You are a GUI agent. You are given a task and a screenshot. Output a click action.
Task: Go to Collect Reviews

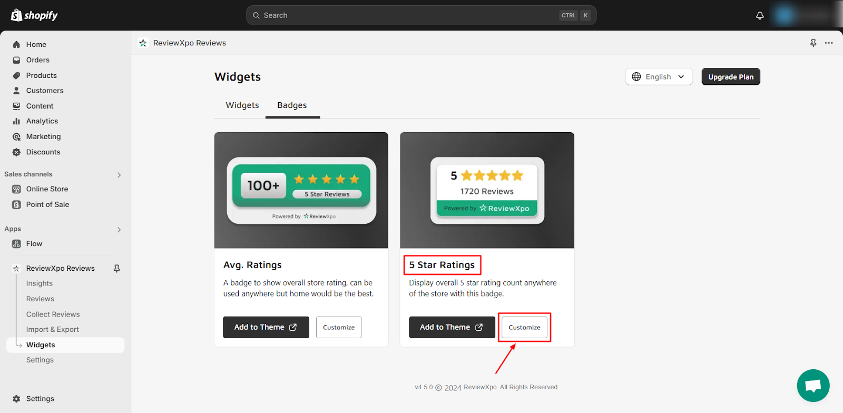[x=53, y=314]
